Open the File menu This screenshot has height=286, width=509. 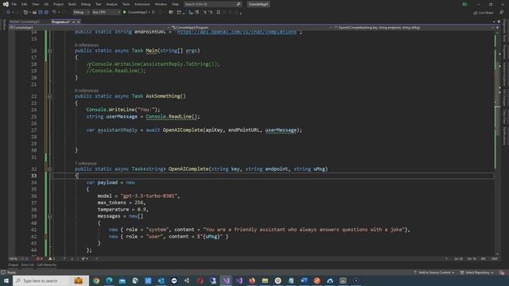point(14,4)
